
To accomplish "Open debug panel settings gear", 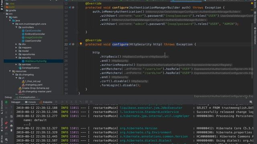I will (x=6, y=140).
